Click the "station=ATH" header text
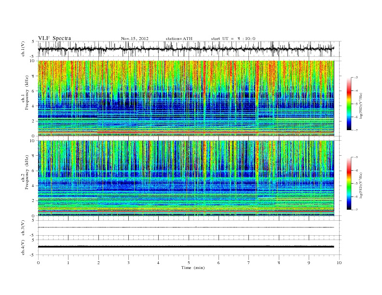The width and height of the screenshot is (382, 295). tap(179, 39)
